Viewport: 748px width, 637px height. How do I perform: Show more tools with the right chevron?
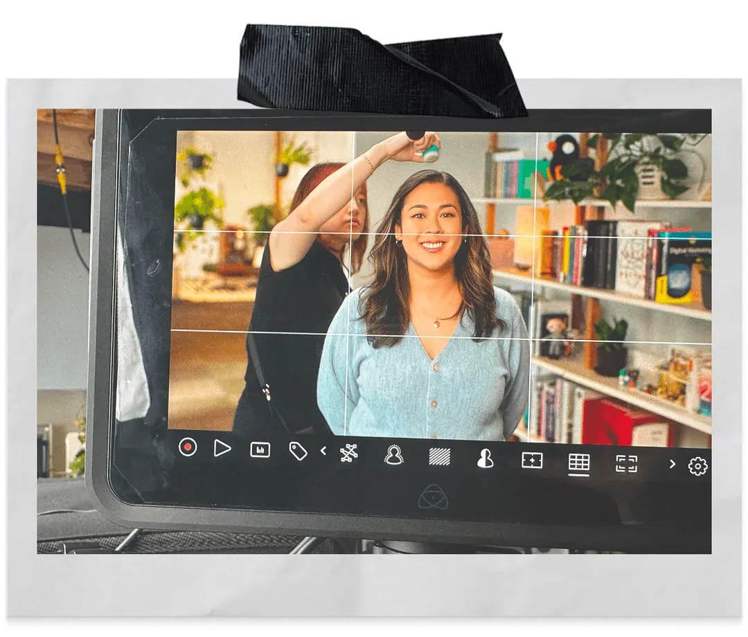pyautogui.click(x=672, y=465)
